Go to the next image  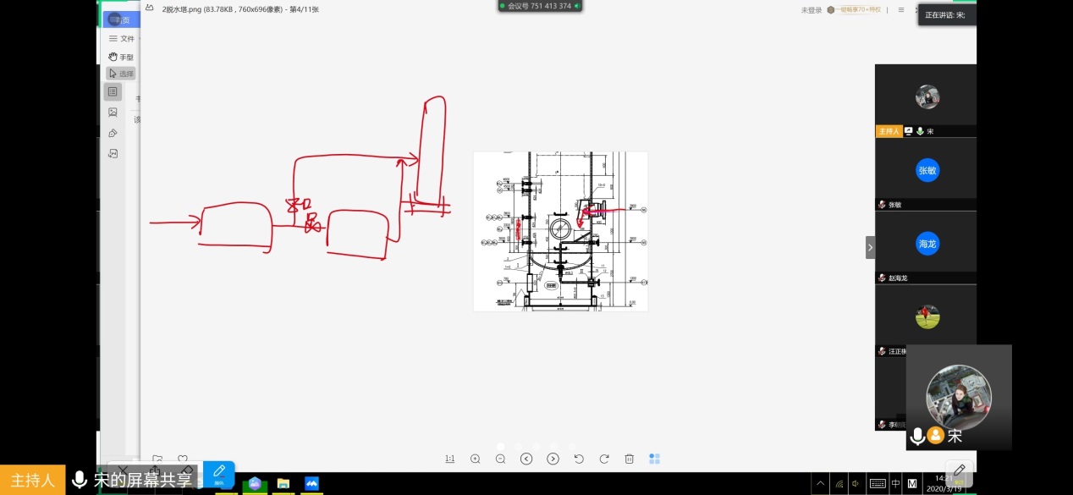coord(553,459)
